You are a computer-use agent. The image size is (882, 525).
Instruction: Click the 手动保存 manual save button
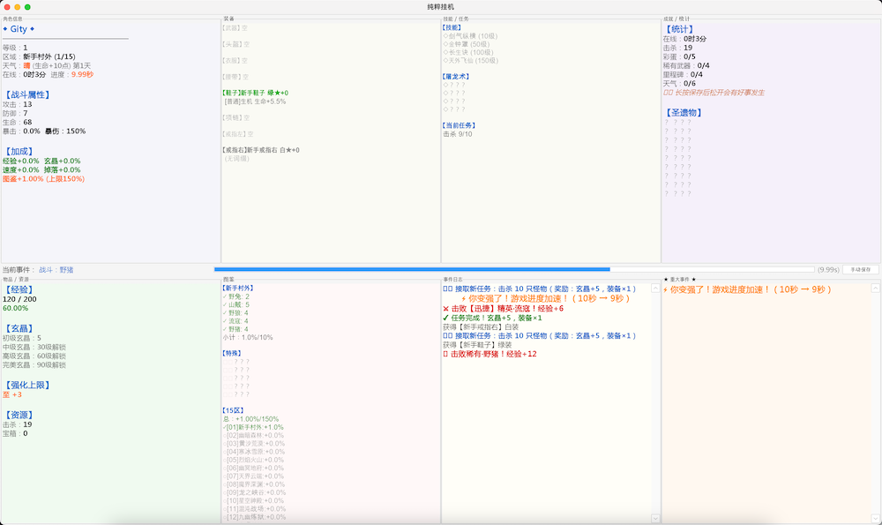point(860,269)
